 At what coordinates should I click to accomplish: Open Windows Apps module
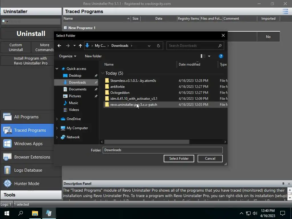coord(27,144)
